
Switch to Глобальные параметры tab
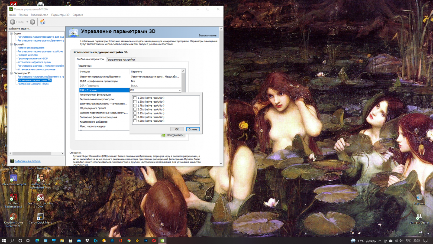click(90, 59)
